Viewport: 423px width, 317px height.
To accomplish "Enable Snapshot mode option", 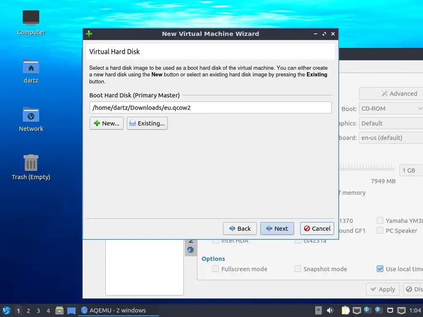I will 297,269.
